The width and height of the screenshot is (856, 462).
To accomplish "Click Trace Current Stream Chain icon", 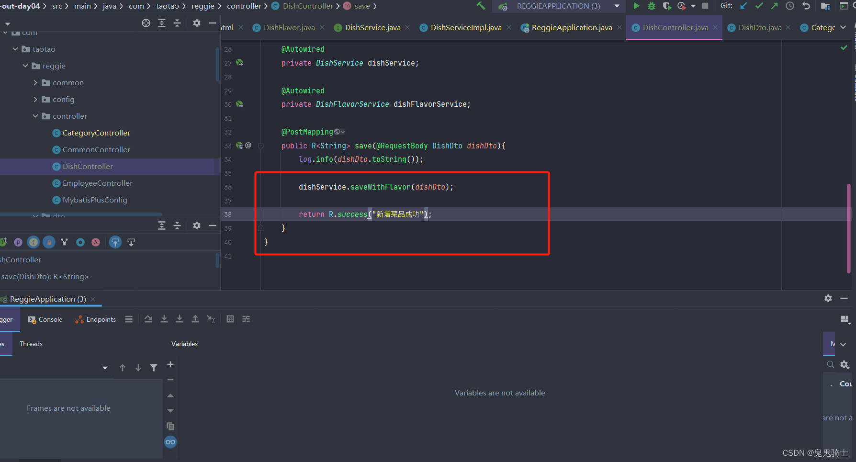I will pyautogui.click(x=246, y=319).
